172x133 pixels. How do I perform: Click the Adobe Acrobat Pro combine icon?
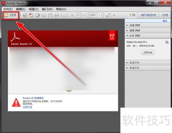[x=167, y=42]
